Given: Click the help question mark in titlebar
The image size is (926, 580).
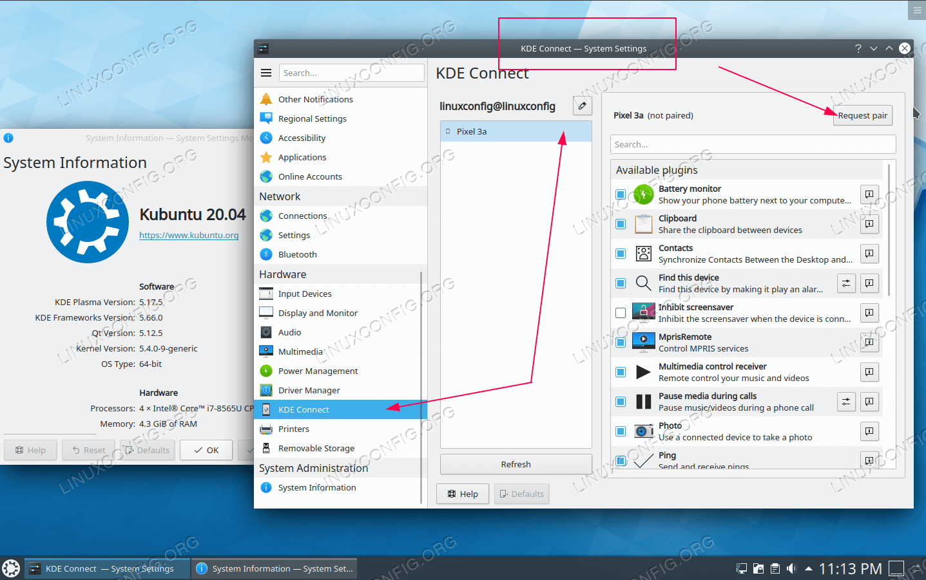Looking at the screenshot, I should point(858,48).
